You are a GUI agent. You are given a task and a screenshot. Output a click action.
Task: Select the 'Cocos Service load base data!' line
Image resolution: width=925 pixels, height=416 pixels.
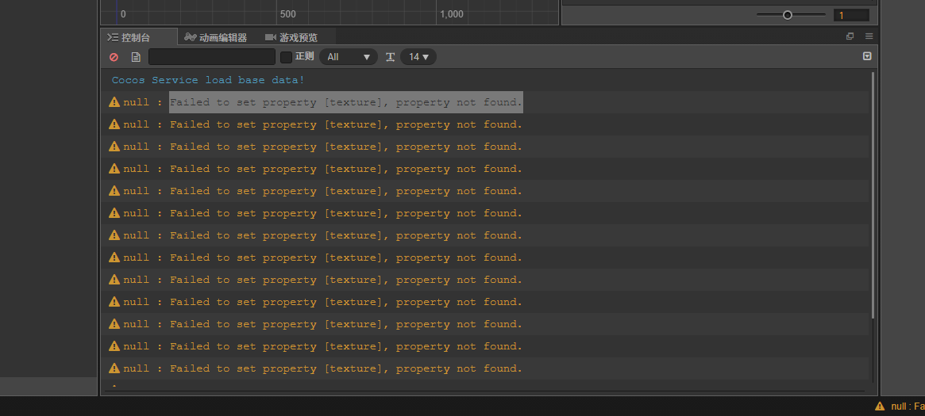pos(208,80)
